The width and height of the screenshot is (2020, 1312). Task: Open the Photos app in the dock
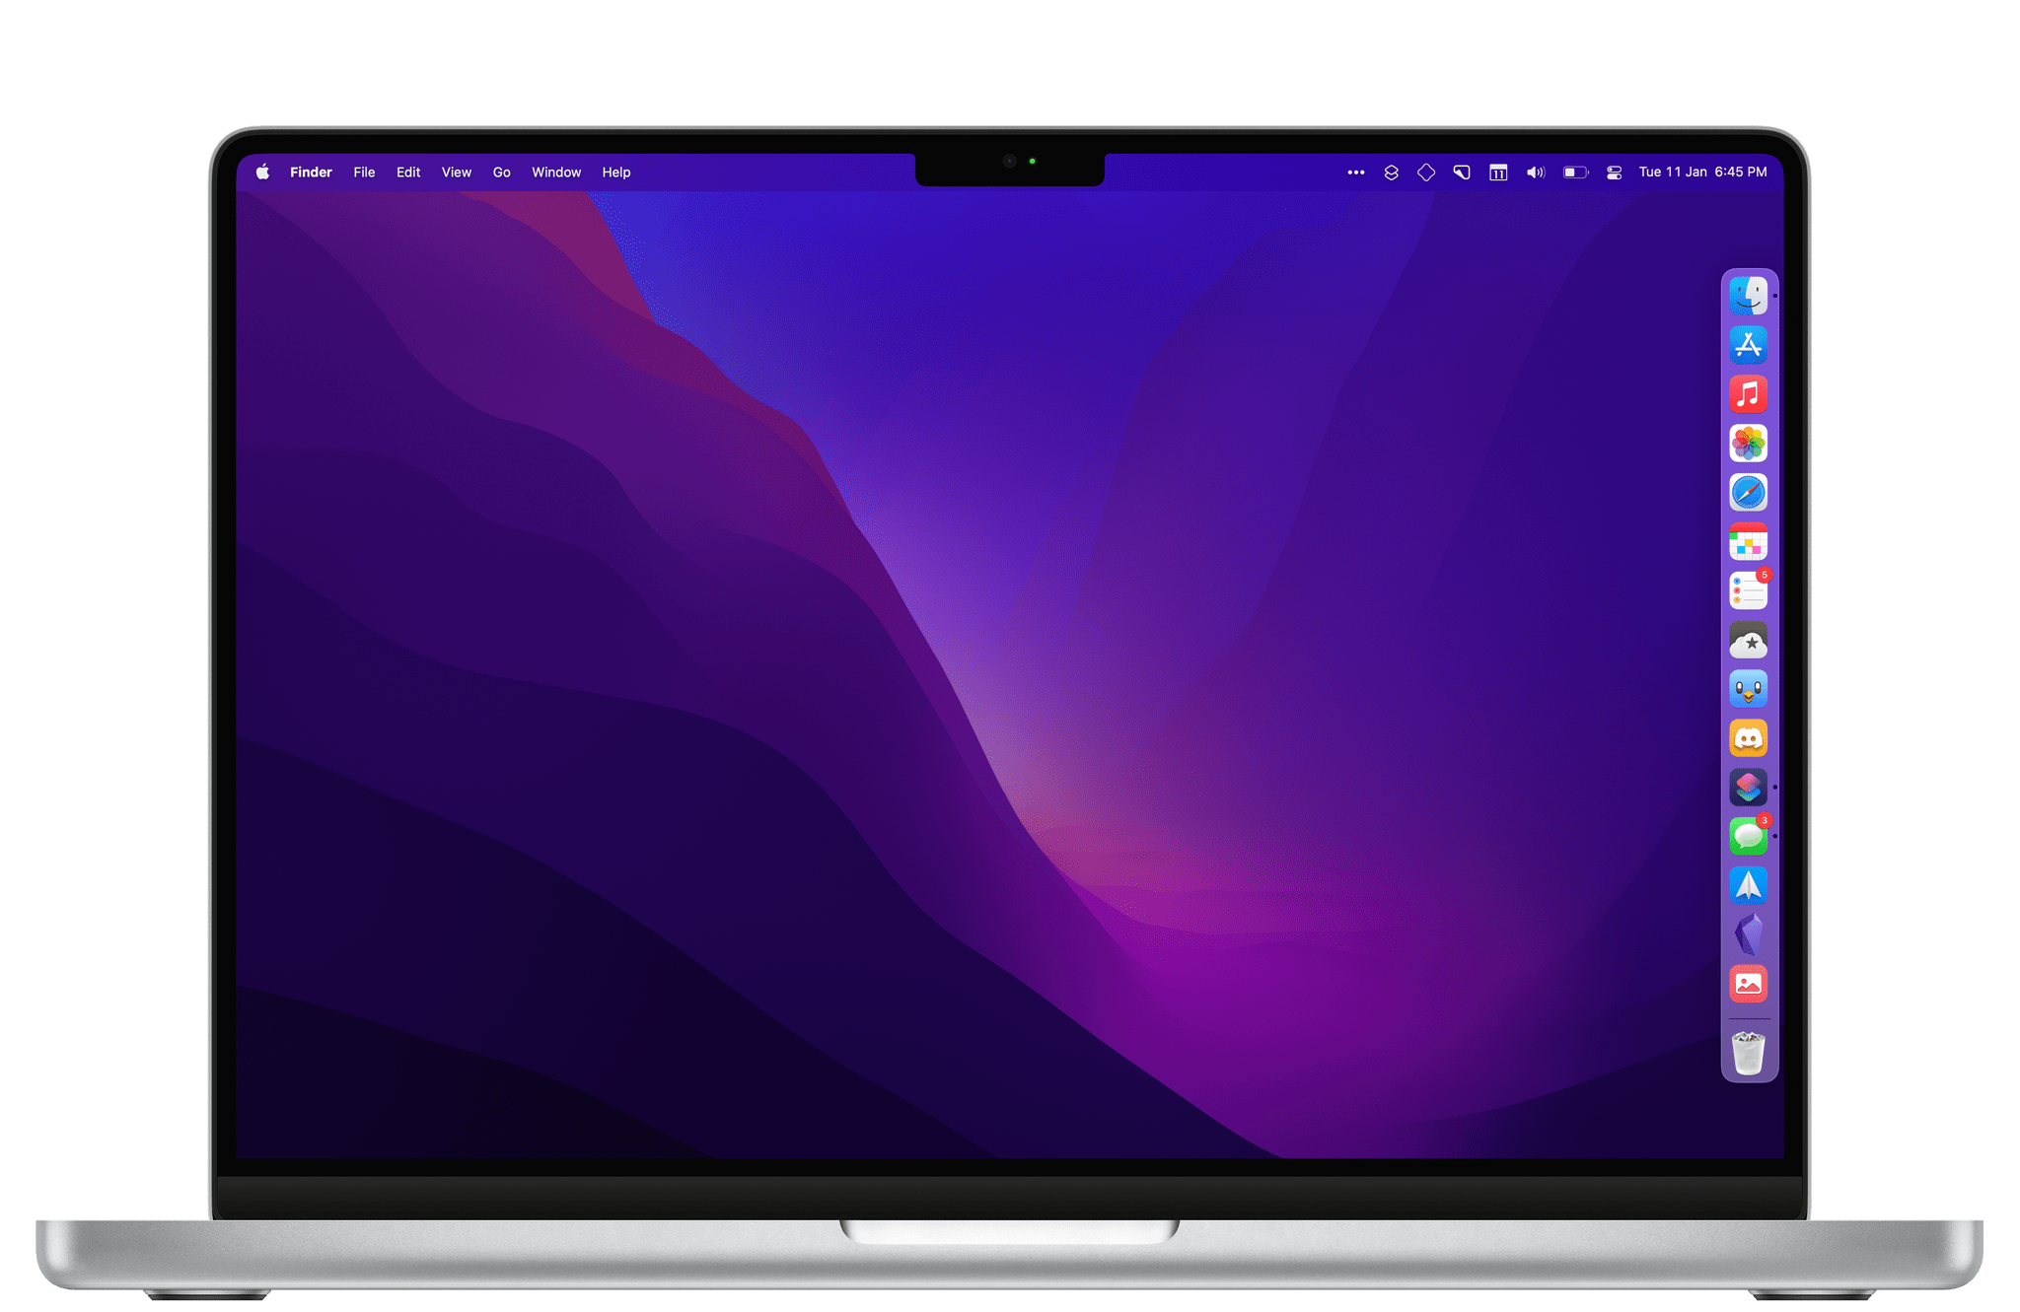click(x=1748, y=444)
